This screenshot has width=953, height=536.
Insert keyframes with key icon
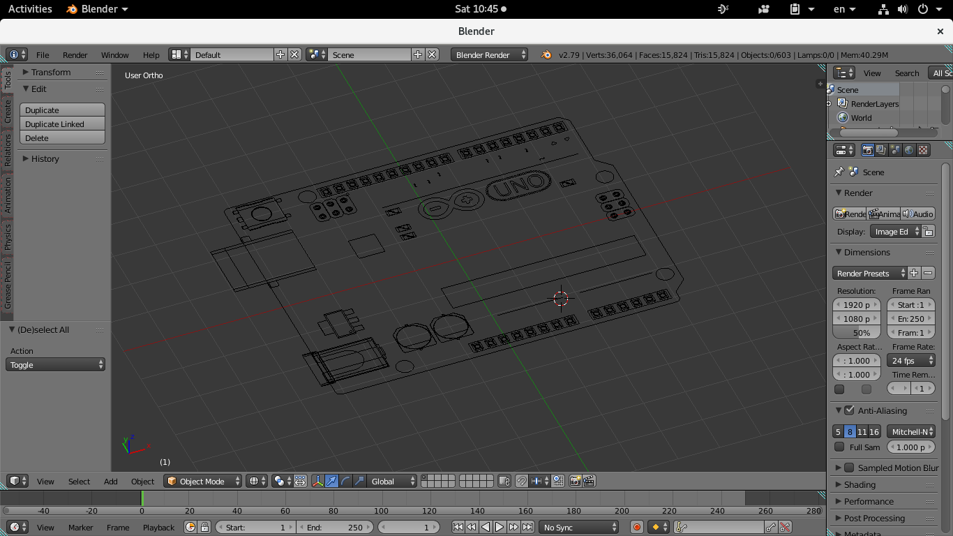771,527
